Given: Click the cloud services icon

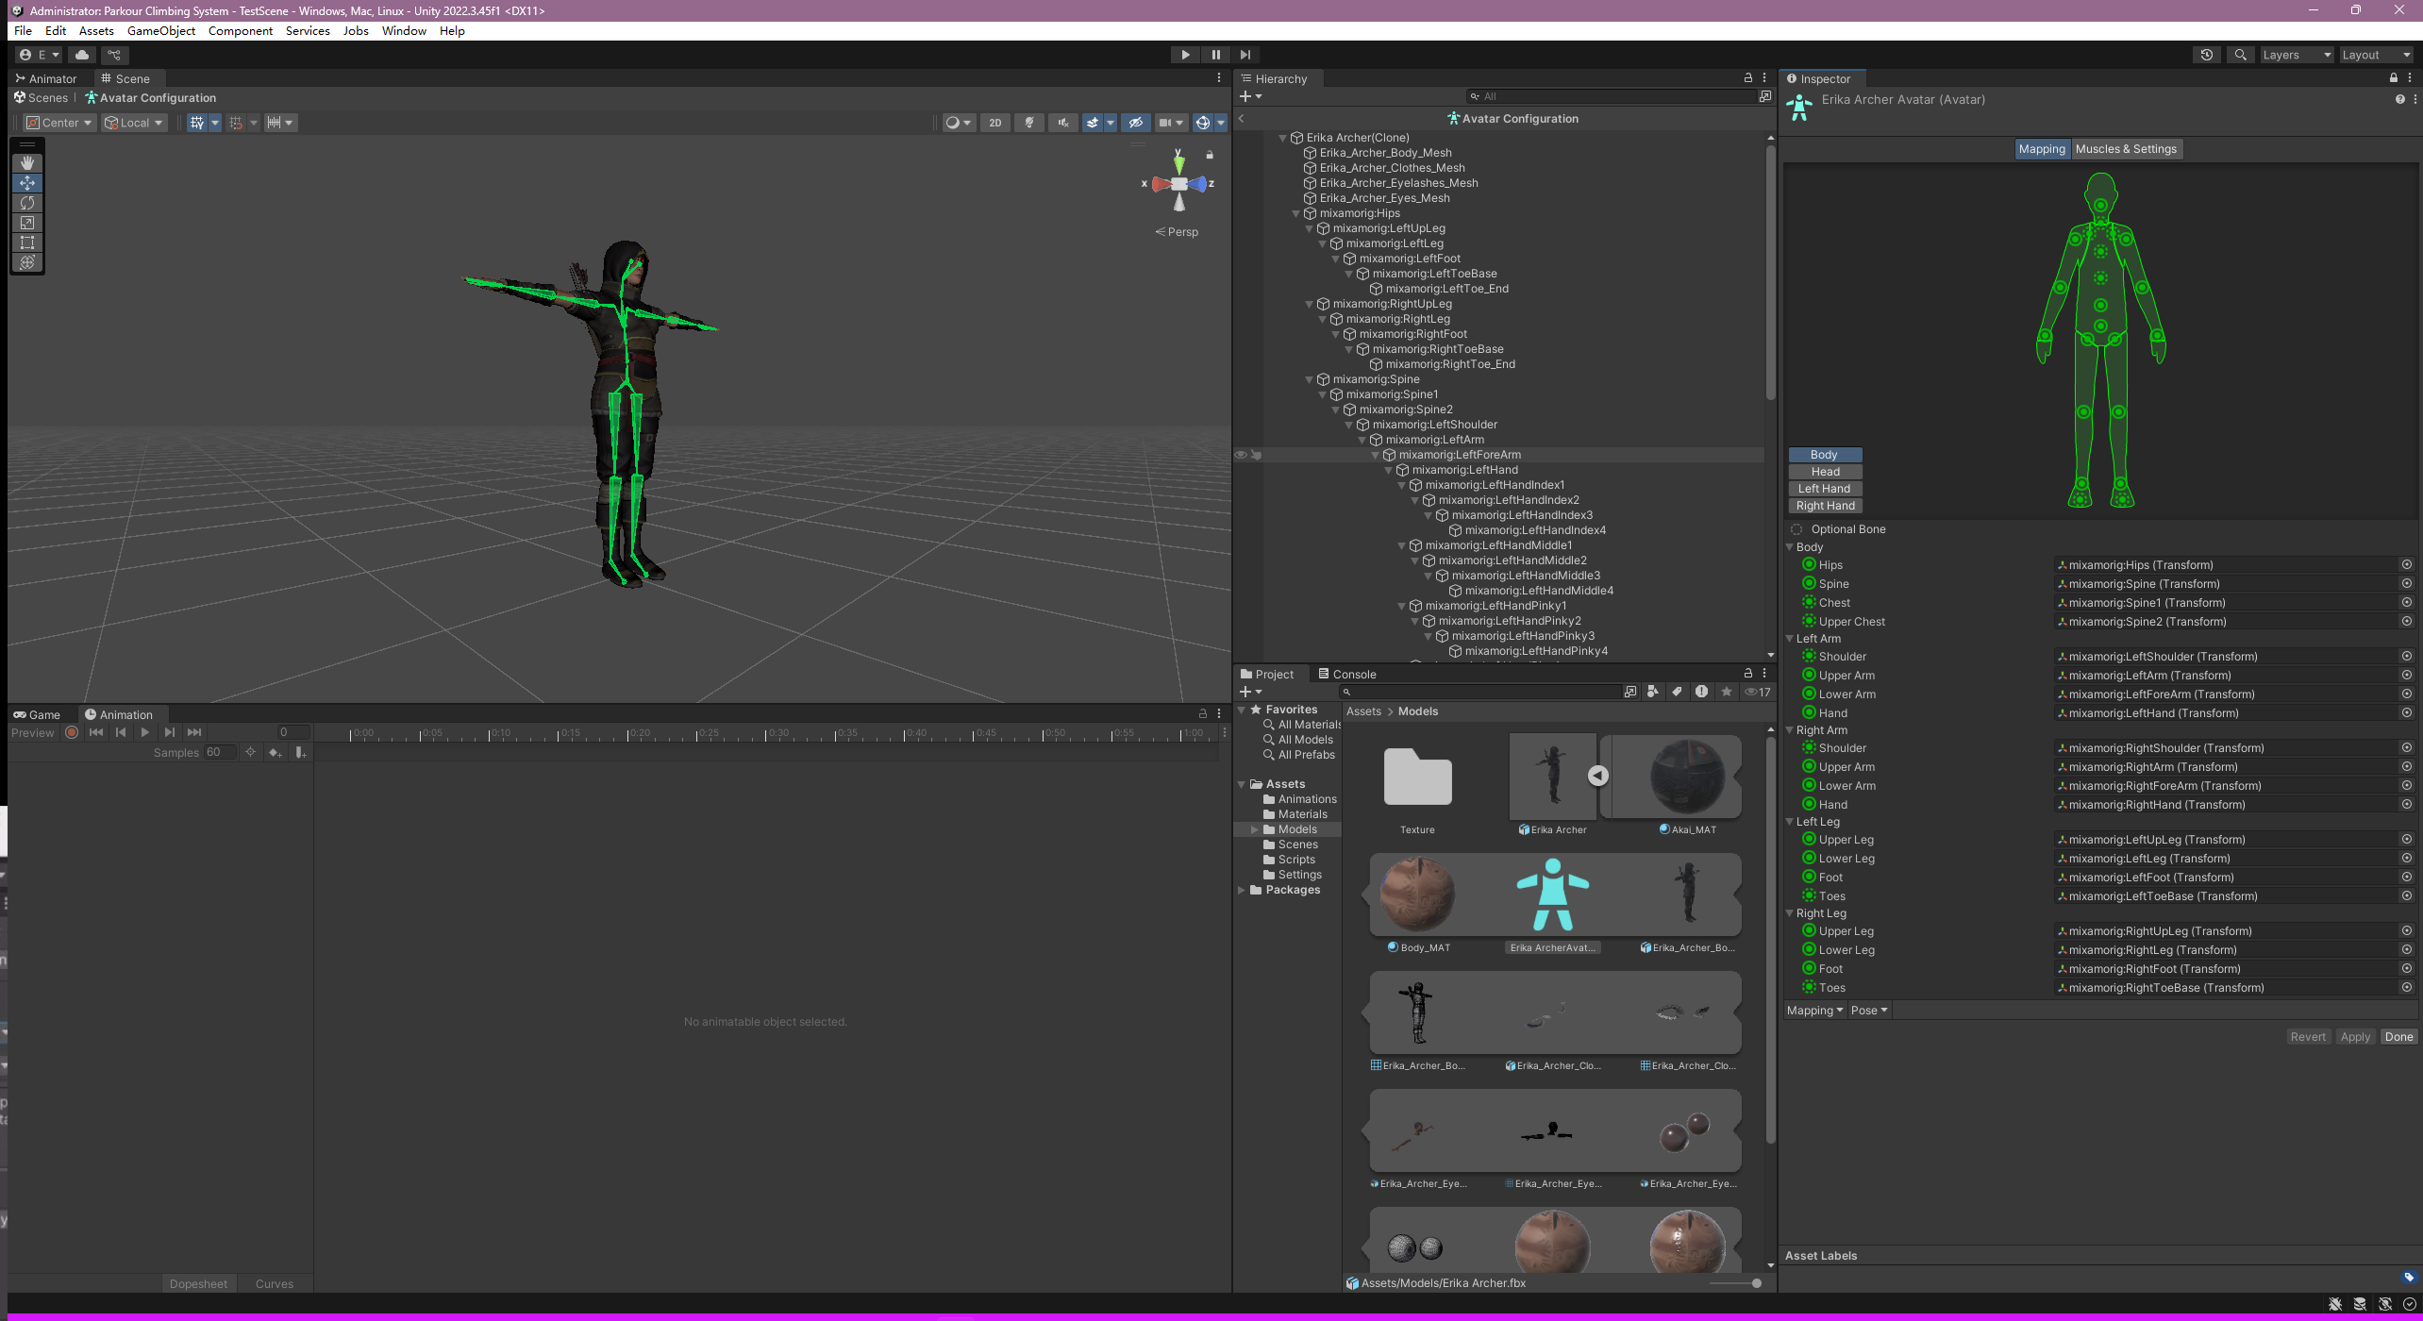Looking at the screenshot, I should click(82, 55).
